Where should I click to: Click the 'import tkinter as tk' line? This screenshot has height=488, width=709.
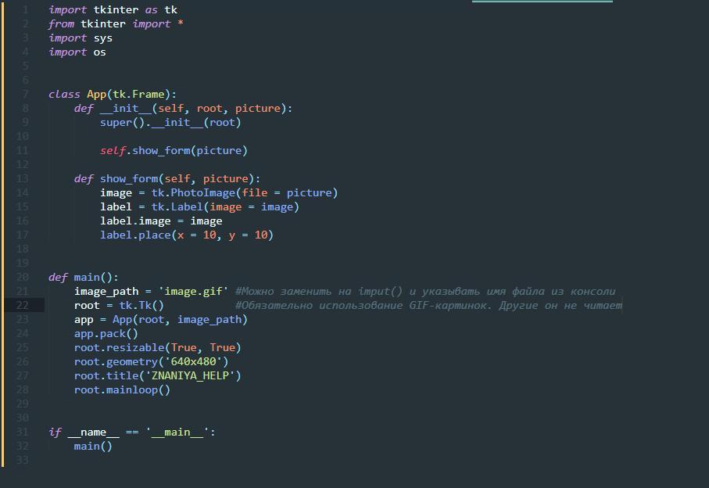coord(113,10)
